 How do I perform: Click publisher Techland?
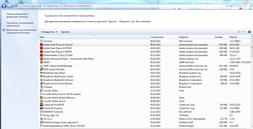pos(183,115)
